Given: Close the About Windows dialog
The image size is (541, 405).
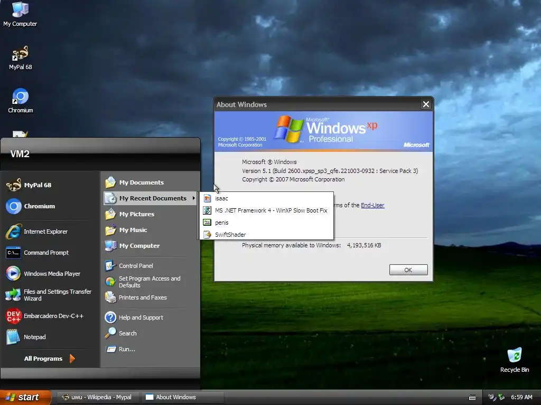Looking at the screenshot, I should [426, 104].
